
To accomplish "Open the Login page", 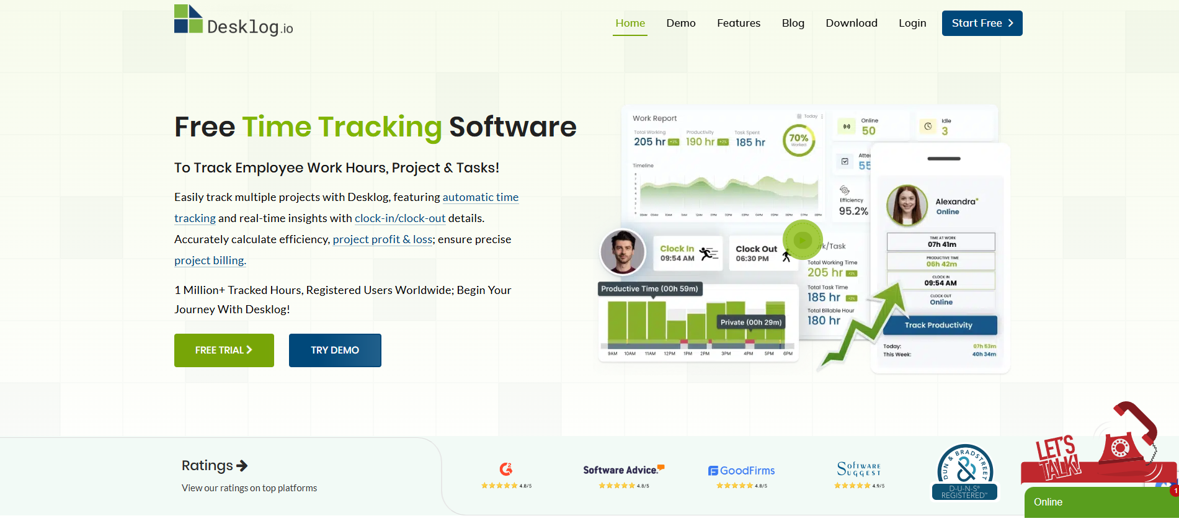I will (x=912, y=23).
